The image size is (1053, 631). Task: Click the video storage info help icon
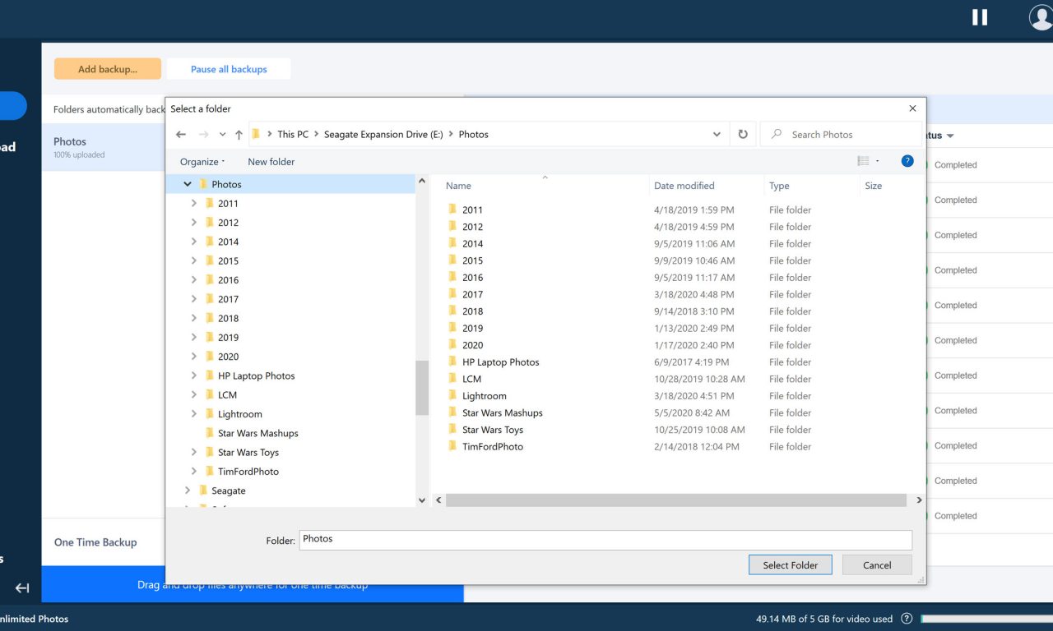907,619
